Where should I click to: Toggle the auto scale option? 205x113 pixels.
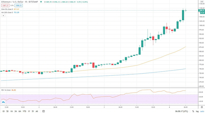[x=202, y=111]
